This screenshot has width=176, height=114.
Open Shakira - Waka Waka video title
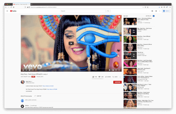145,101
